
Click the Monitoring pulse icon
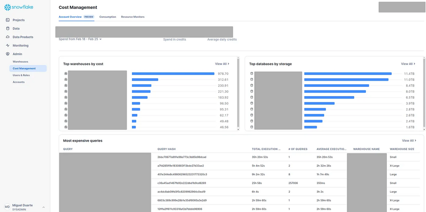coord(8,46)
